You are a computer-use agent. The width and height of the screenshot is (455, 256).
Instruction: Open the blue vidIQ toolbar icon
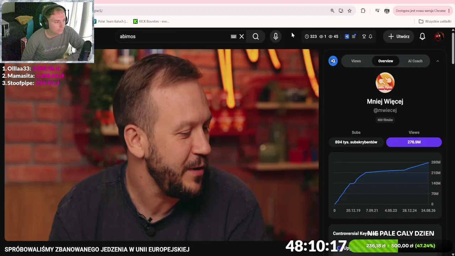(347, 36)
